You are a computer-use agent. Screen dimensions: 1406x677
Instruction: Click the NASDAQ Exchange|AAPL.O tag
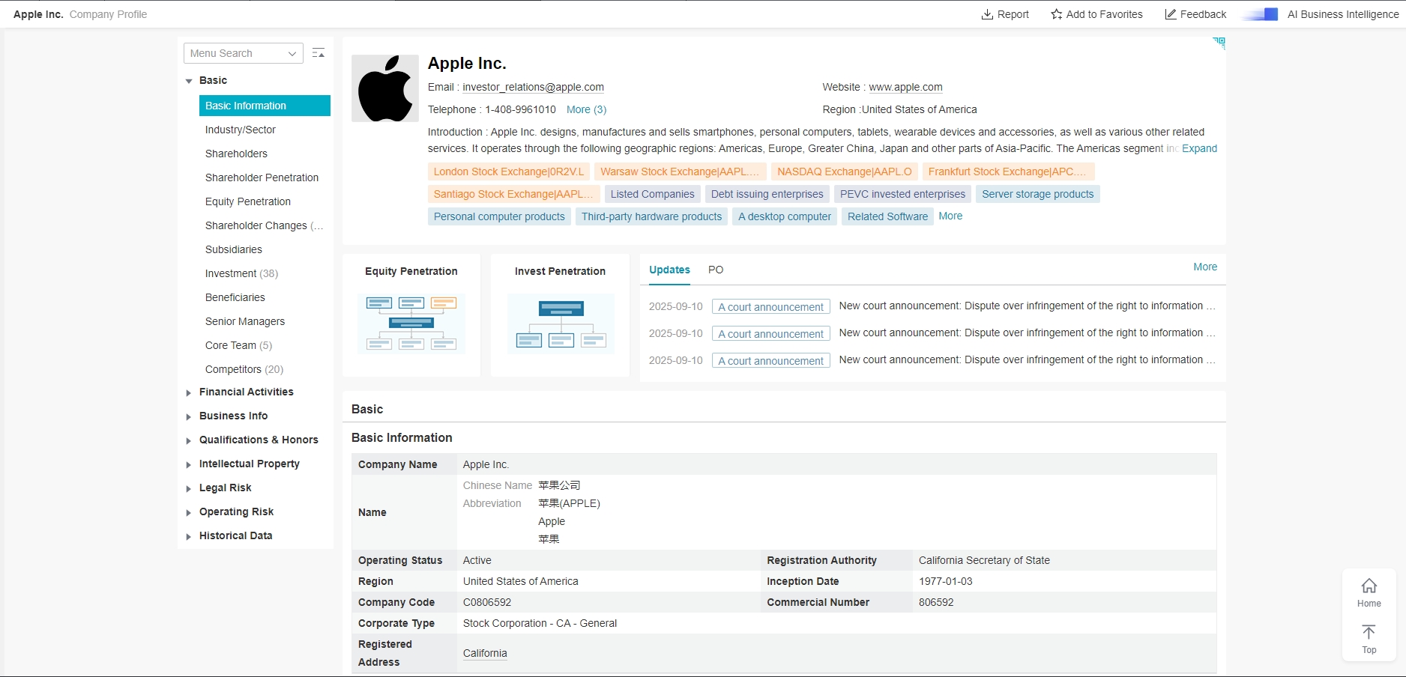(x=844, y=171)
